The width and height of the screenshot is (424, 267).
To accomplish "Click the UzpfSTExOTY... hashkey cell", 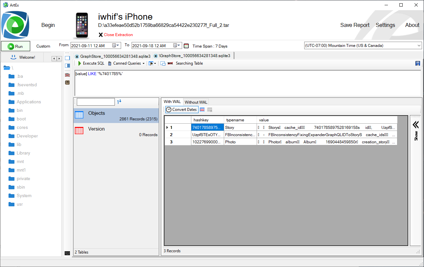I will click(x=207, y=134).
